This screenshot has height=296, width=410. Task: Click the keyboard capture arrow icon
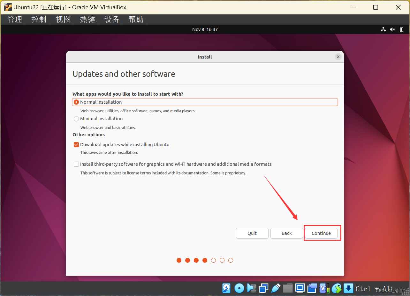coord(348,288)
